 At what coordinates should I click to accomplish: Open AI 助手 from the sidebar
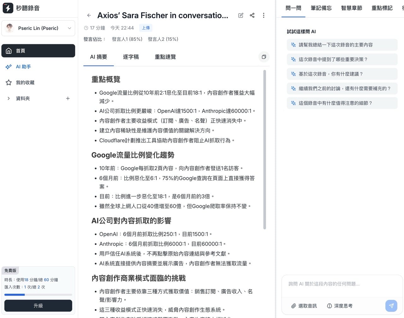point(24,67)
